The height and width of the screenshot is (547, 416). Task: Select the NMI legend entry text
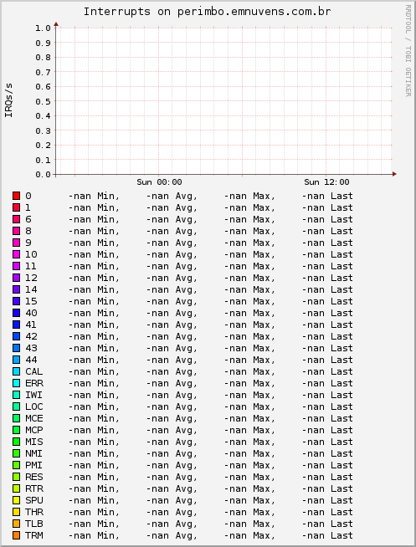coord(33,453)
